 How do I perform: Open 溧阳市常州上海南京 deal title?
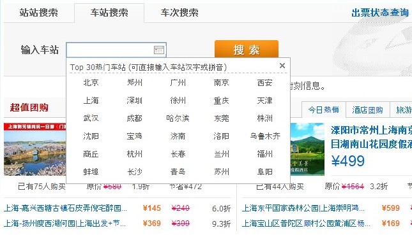(x=371, y=137)
